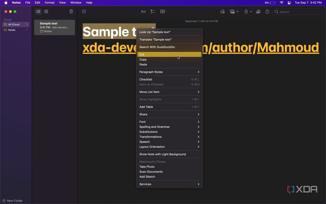Screen dimensions: 326x204
Task: Switch to gallery view
Action: click(46, 11)
